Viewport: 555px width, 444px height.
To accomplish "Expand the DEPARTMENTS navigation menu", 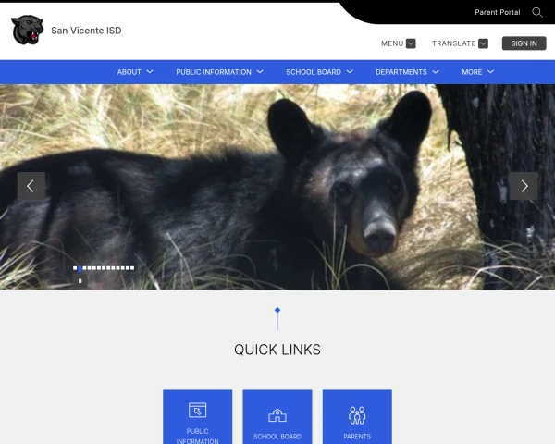I will 407,72.
